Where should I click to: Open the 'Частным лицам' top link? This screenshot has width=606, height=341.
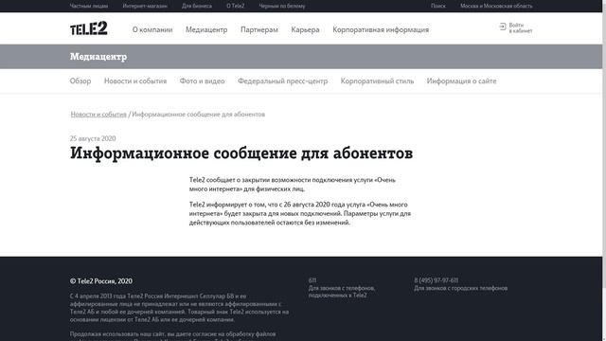tap(89, 6)
